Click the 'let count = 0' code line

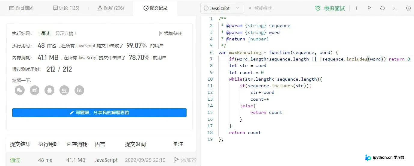[246, 73]
